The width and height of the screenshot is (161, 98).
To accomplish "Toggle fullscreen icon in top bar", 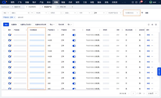I will tap(145, 2).
